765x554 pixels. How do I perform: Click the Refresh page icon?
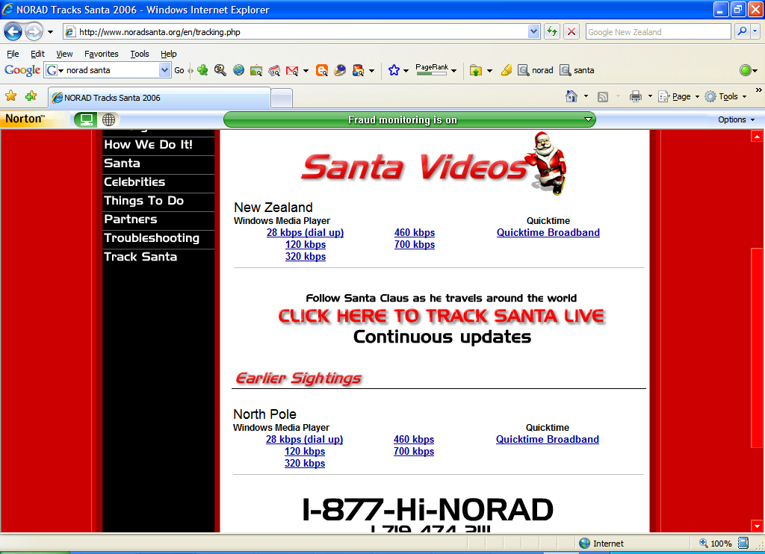(x=552, y=31)
